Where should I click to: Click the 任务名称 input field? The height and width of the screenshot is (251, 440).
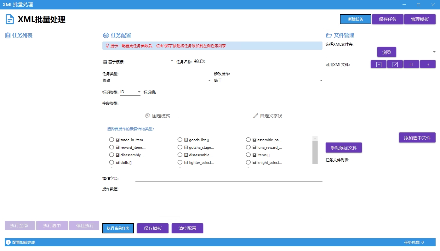tap(252, 61)
